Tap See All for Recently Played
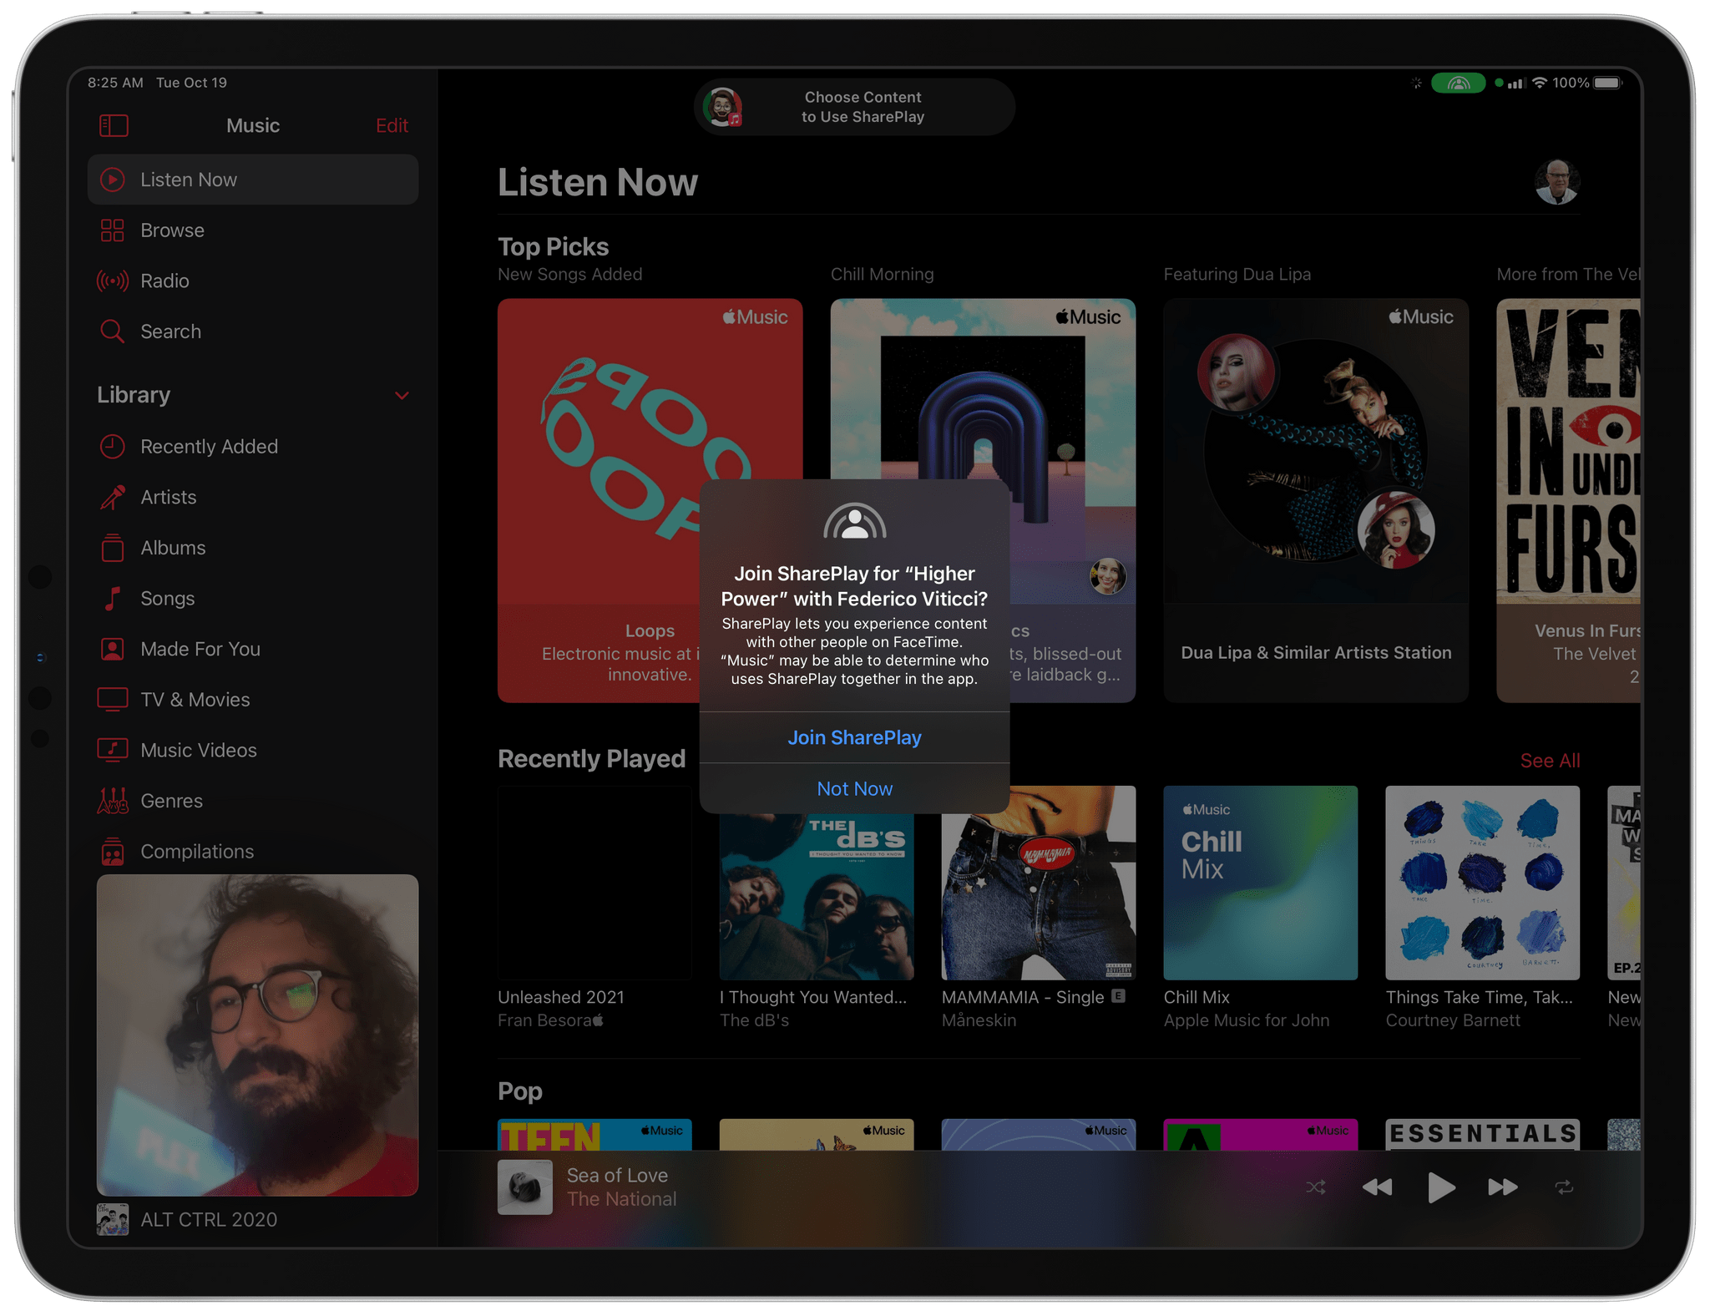The image size is (1710, 1316). [x=1550, y=761]
